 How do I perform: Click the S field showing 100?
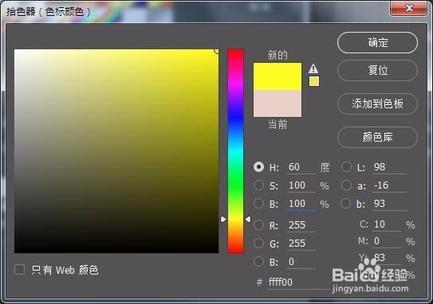[301, 185]
